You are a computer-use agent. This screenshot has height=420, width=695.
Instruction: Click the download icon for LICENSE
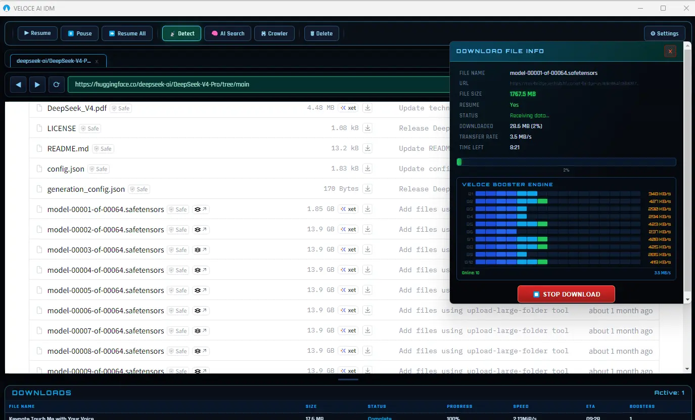pos(368,128)
